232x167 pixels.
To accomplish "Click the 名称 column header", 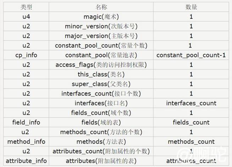I will coord(101,7).
